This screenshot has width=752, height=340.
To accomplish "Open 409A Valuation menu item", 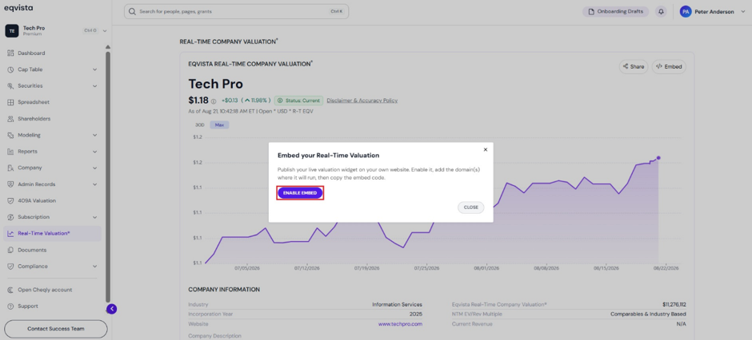I will tap(53, 200).
